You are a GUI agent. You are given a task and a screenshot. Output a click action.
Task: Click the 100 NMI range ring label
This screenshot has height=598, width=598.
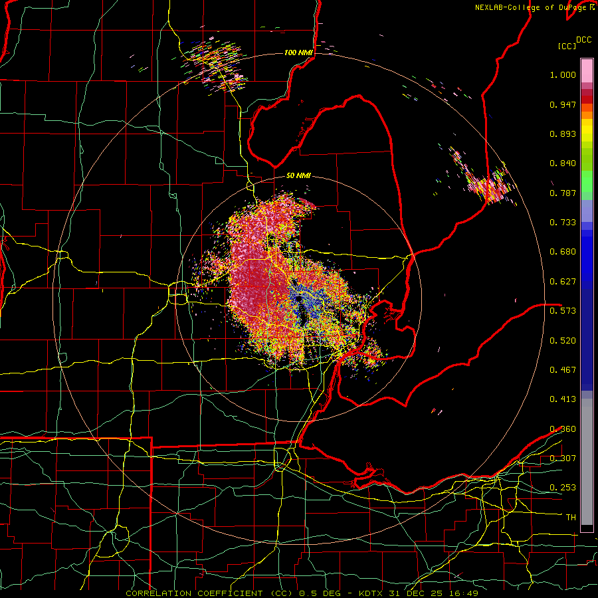[298, 52]
